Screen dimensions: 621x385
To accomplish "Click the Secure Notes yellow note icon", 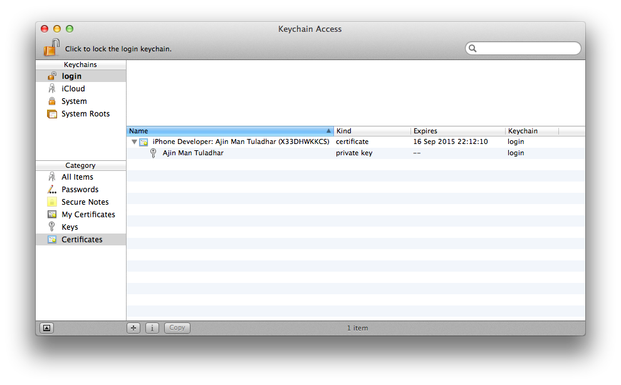I will (52, 202).
